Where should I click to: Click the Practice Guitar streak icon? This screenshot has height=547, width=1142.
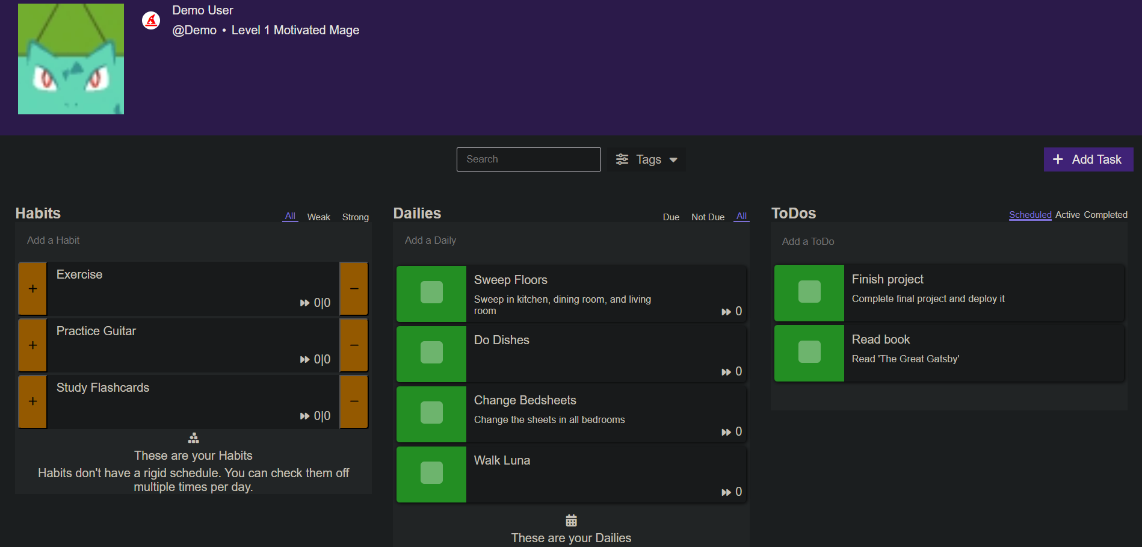305,359
